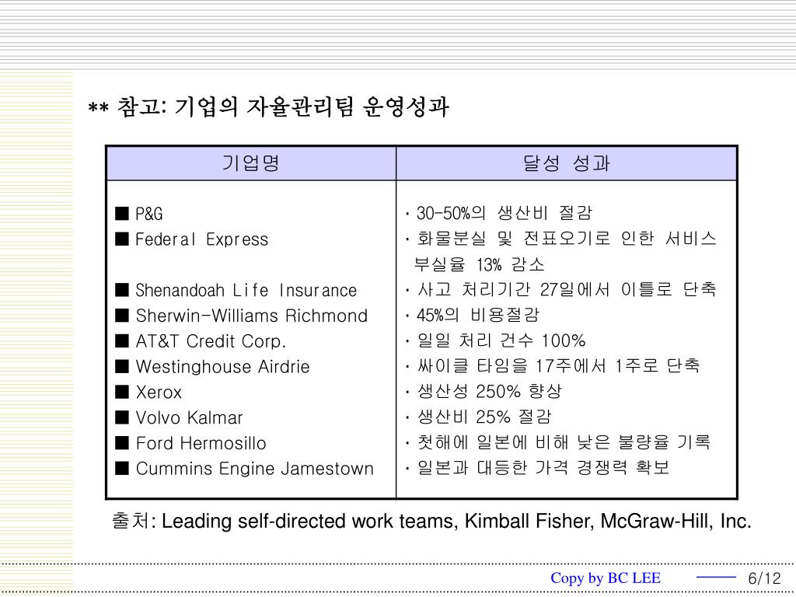Click '싸이클 타임을 17주에서 1주로 단축'
Screen dimensions: 796x597
[558, 366]
